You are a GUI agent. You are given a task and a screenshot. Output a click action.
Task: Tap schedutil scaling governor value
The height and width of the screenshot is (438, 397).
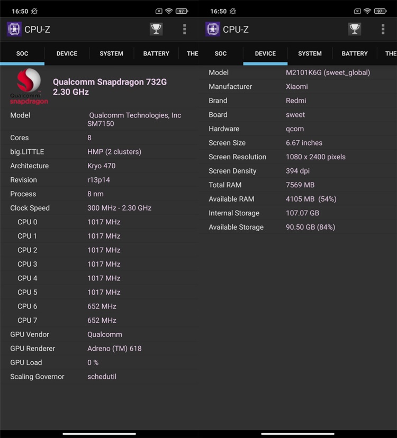point(102,377)
